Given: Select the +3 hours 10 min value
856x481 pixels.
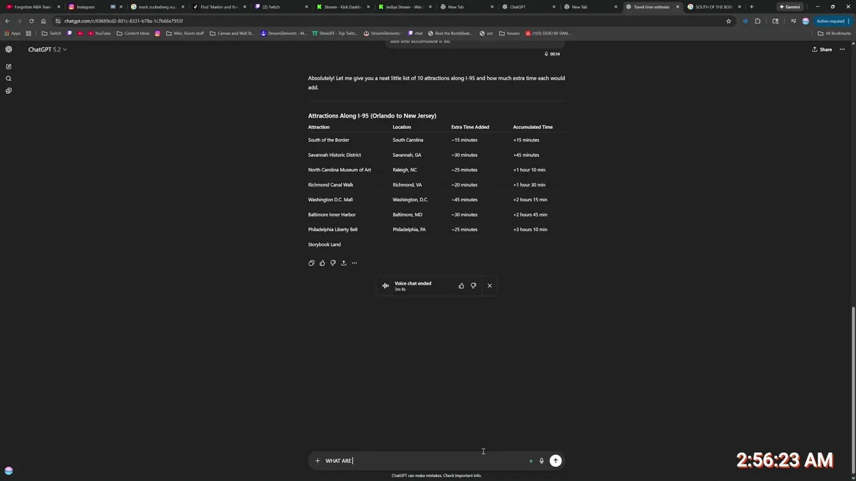Looking at the screenshot, I should [x=530, y=230].
